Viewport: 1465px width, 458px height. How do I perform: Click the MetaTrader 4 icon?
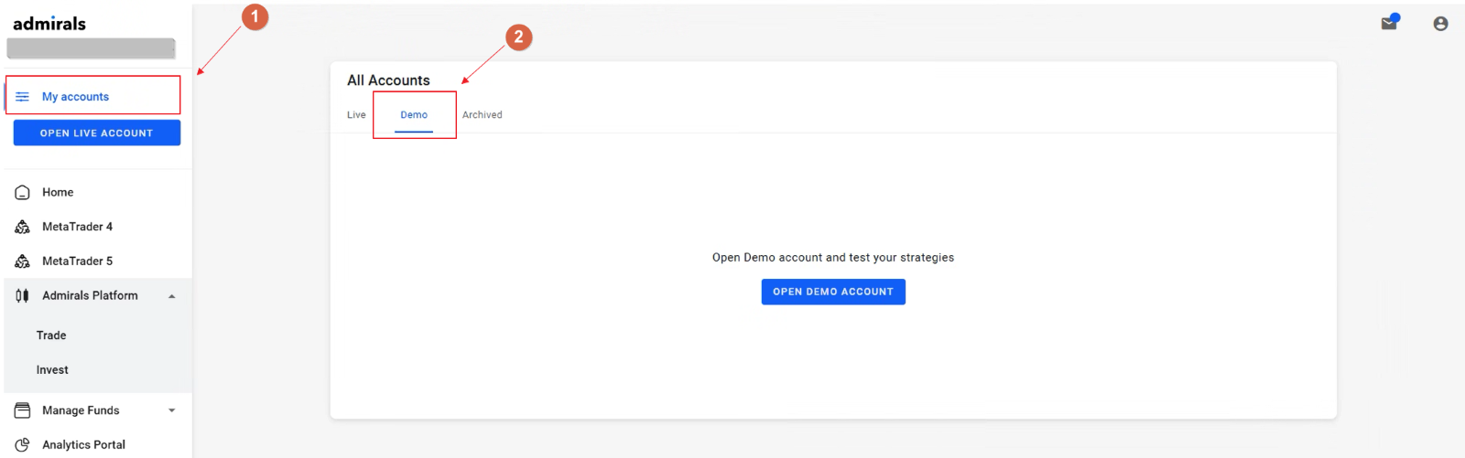[23, 227]
